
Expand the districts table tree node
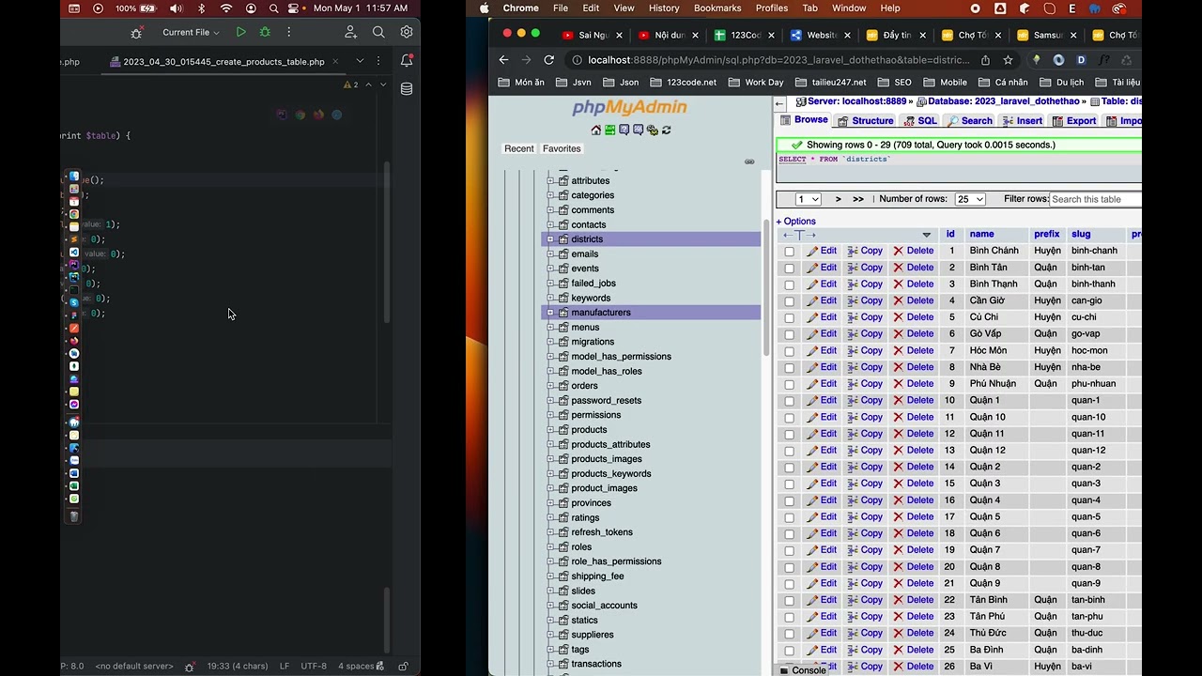coord(550,239)
